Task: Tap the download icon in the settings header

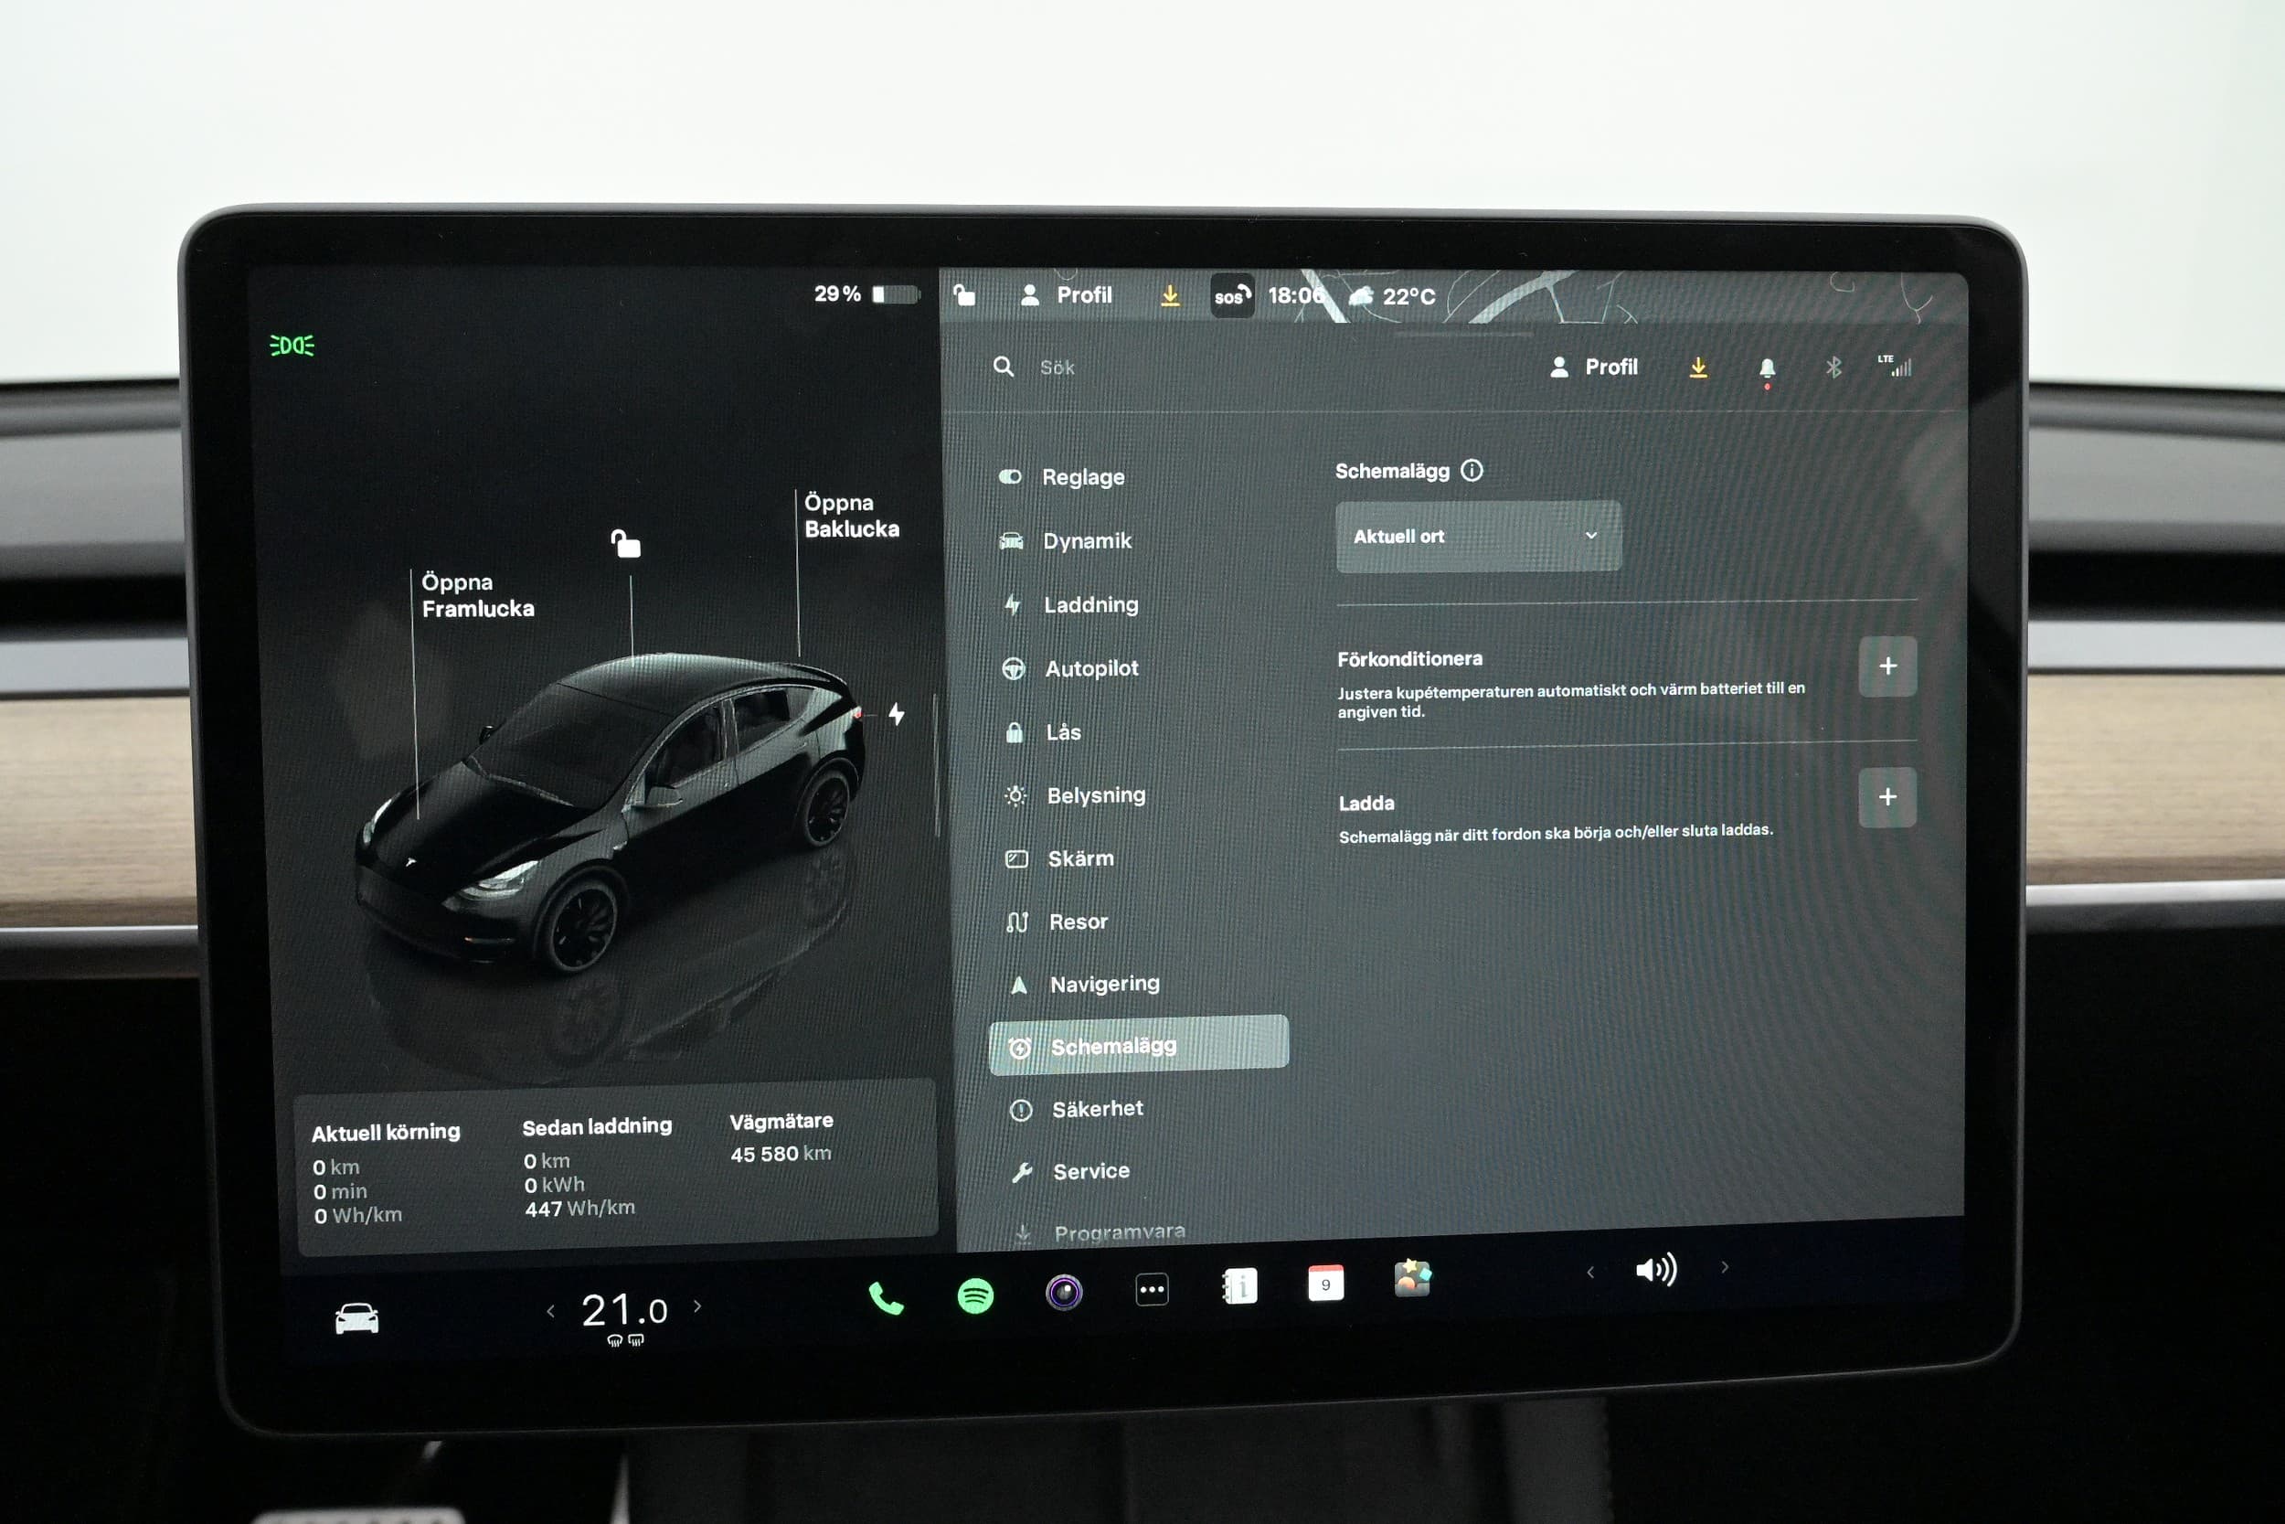Action: click(1698, 368)
